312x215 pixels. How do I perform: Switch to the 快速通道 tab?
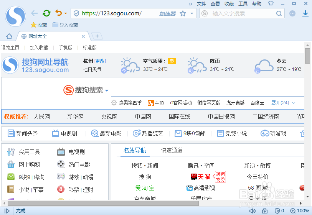[x=172, y=150]
